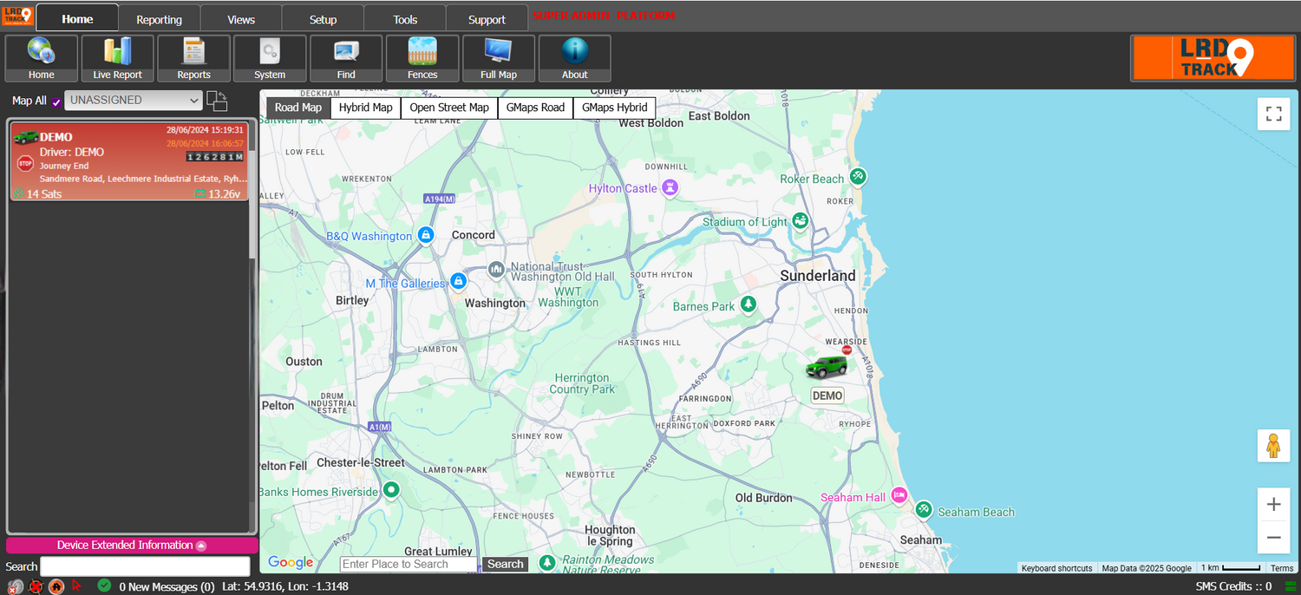Open the About info icon

(x=574, y=58)
